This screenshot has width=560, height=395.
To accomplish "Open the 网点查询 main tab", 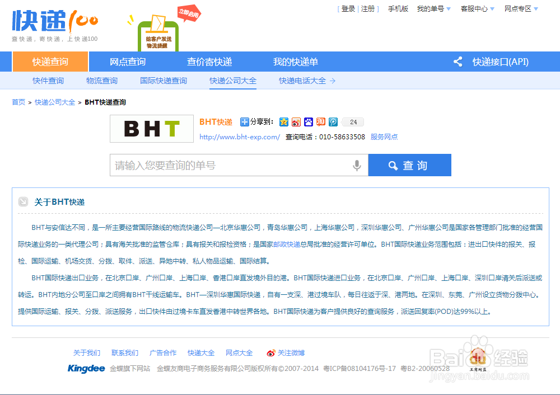I will click(x=128, y=62).
